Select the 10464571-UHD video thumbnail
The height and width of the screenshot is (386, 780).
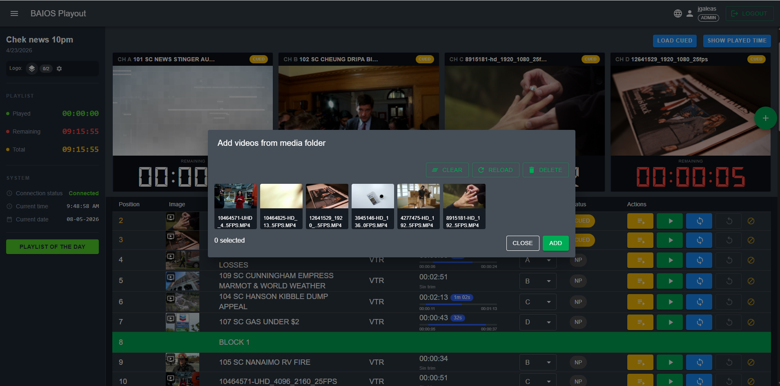(236, 206)
